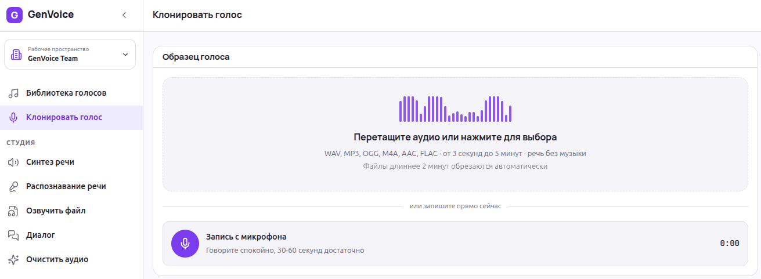Open Библиотека голосов in the sidebar
Viewport: 761px width, 279px height.
71,93
